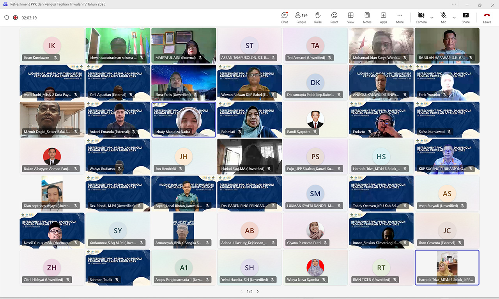
Task: Open the Apps menu
Action: coord(383,17)
